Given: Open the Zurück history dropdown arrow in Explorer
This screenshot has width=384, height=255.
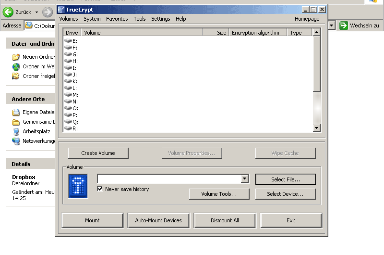Looking at the screenshot, I should click(x=37, y=12).
